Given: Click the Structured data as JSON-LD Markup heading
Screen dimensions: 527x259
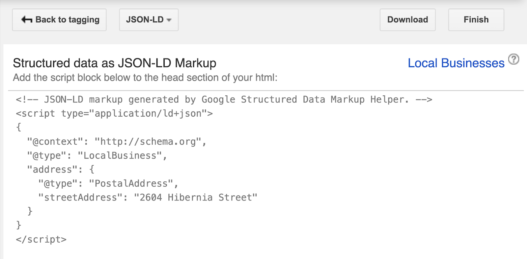Looking at the screenshot, I should point(114,62).
